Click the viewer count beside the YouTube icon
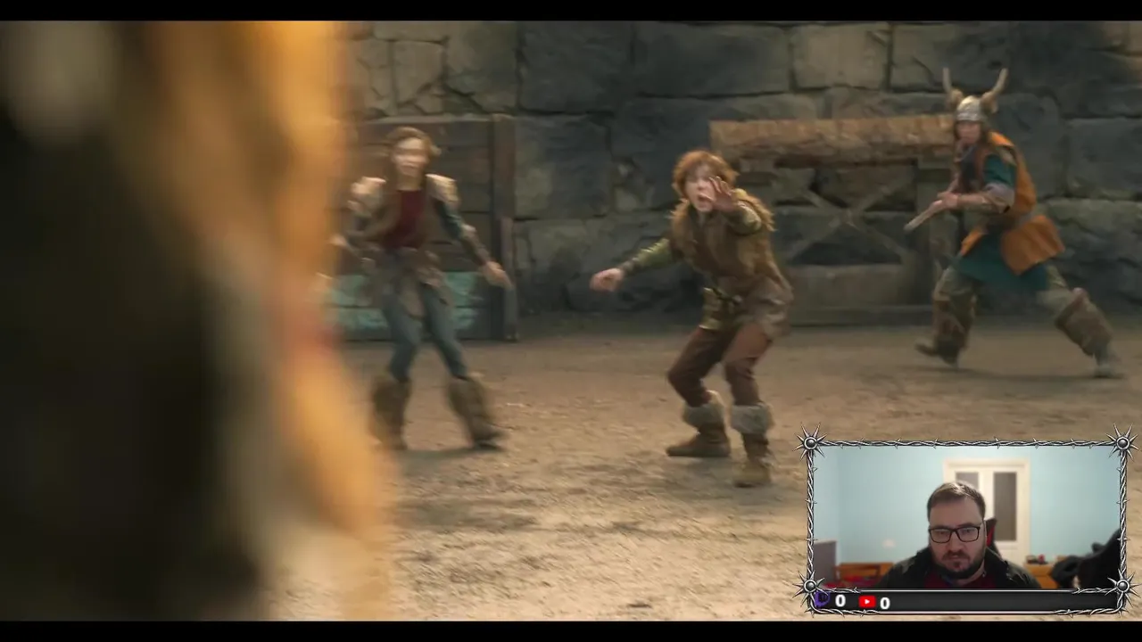The image size is (1142, 642). [885, 604]
